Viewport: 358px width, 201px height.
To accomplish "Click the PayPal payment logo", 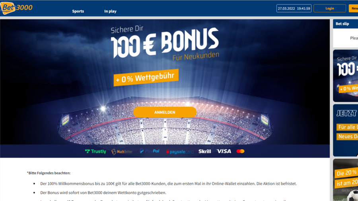I will (x=150, y=151).
